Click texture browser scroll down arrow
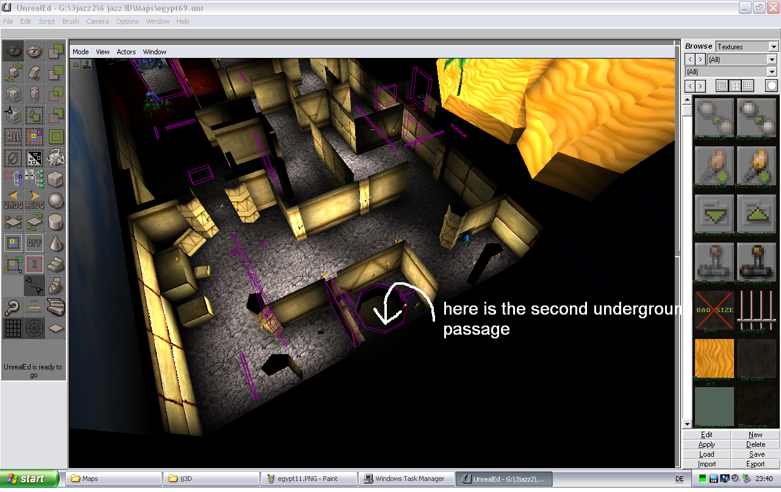This screenshot has width=781, height=492. pyautogui.click(x=688, y=424)
